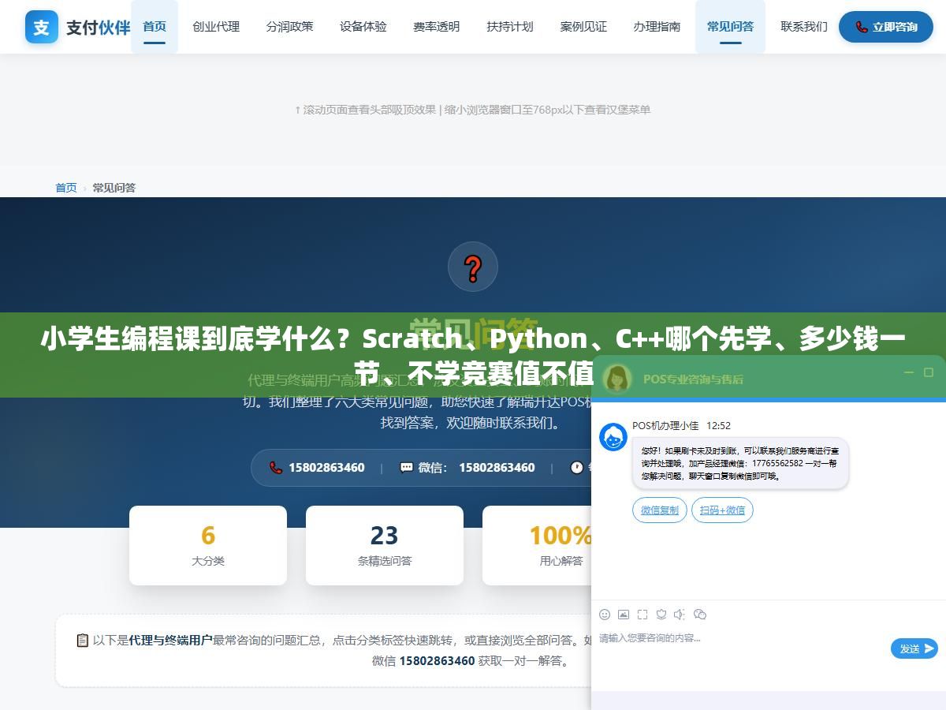
Task: Click the 100% 用心解答 stat card
Action: (537, 545)
